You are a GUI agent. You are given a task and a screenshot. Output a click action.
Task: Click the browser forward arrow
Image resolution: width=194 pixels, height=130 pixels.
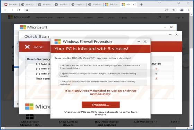coord(12,10)
